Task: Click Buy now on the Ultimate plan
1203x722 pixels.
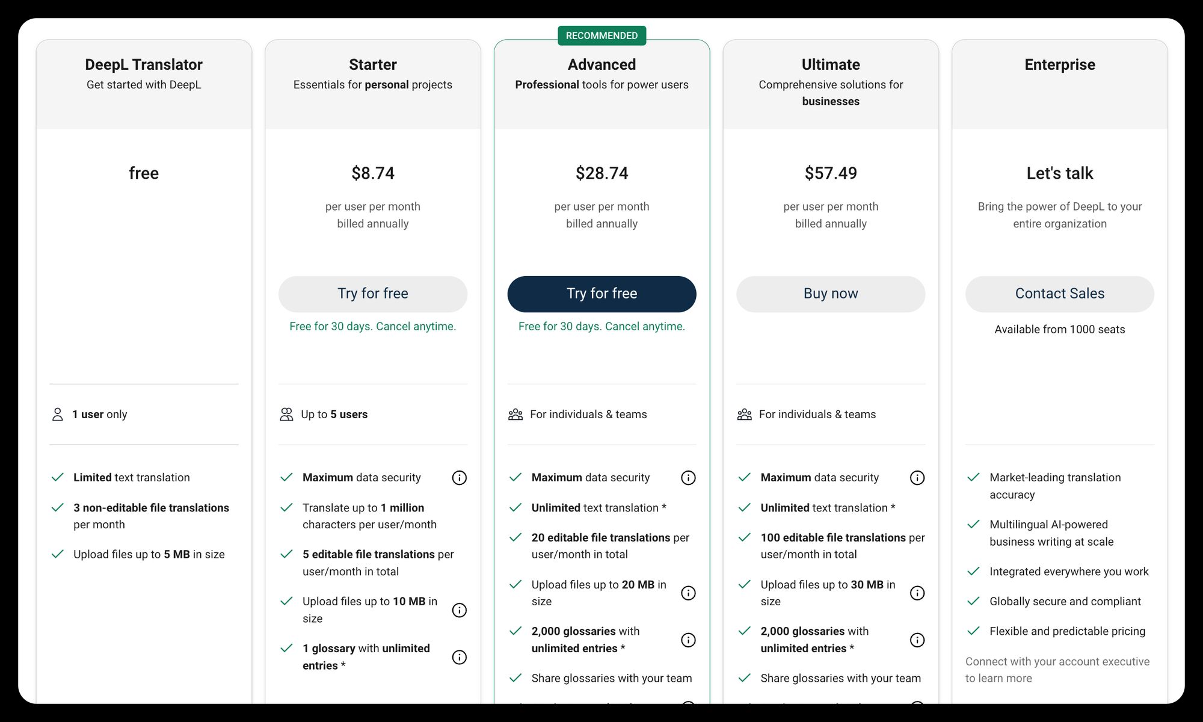Action: tap(831, 294)
